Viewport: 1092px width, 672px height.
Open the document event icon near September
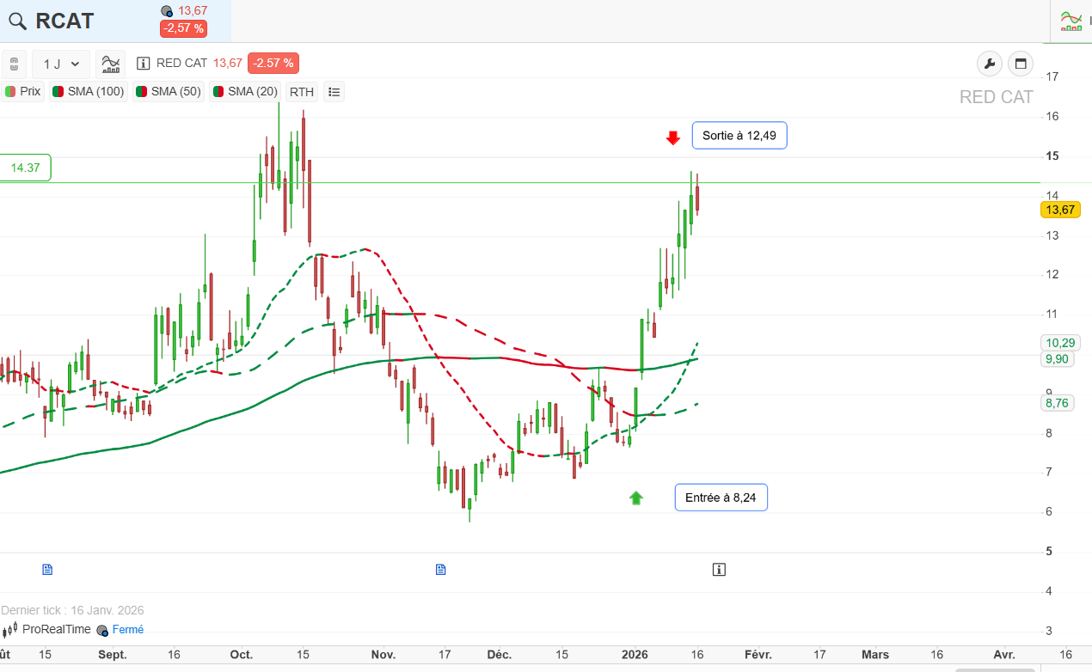(x=47, y=569)
